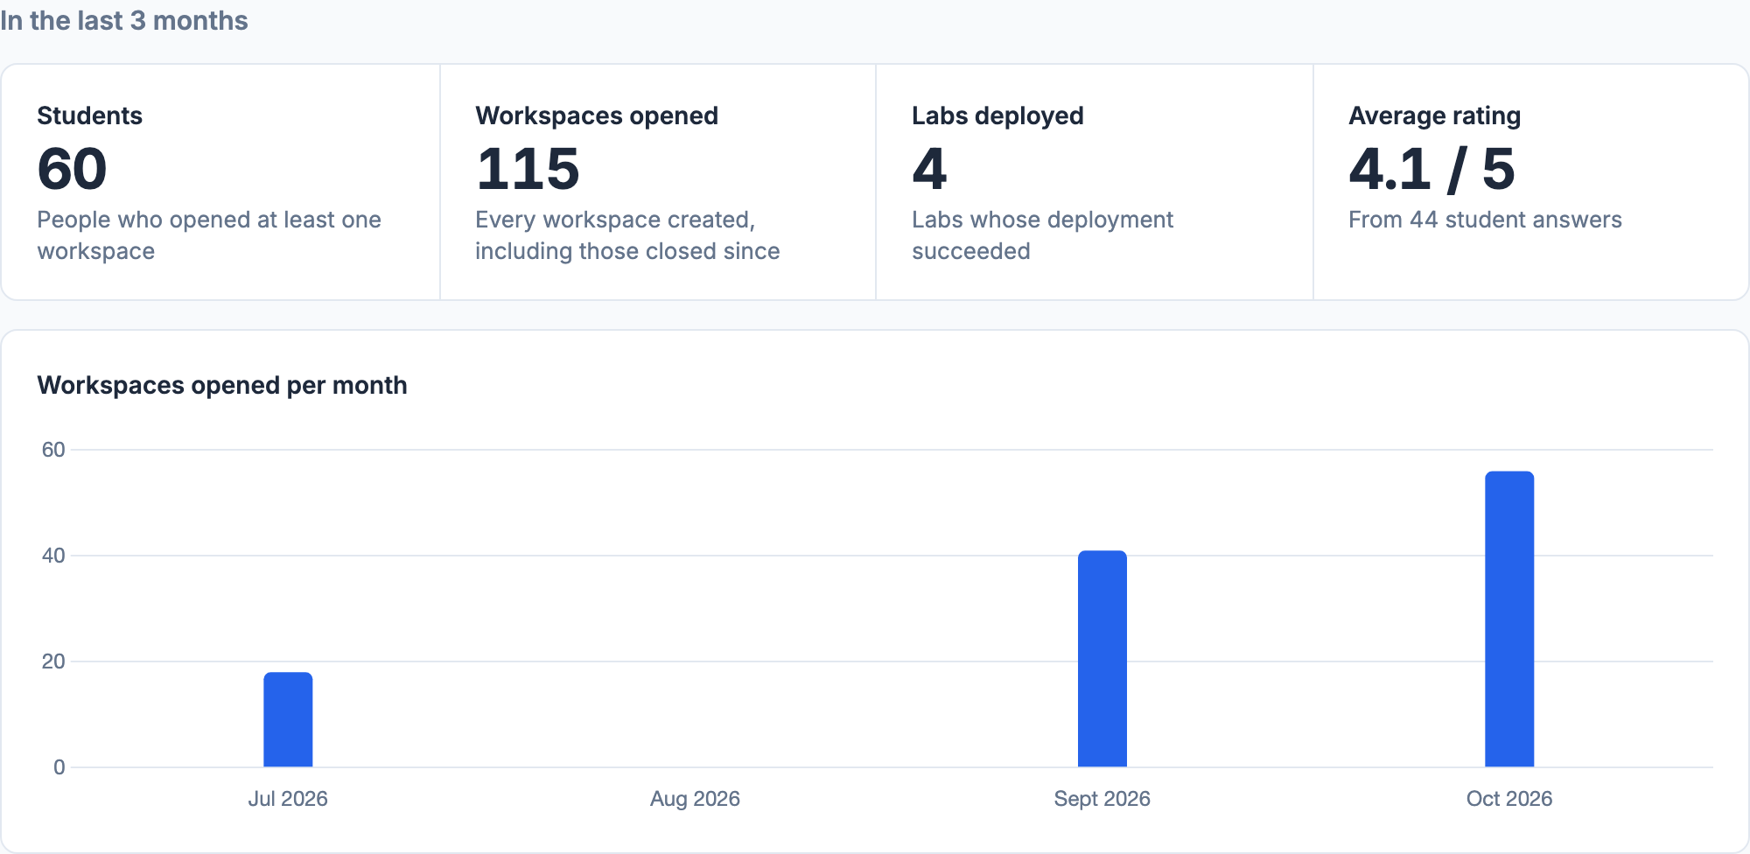Click "People who opened at least one workspace" description

pyautogui.click(x=209, y=235)
